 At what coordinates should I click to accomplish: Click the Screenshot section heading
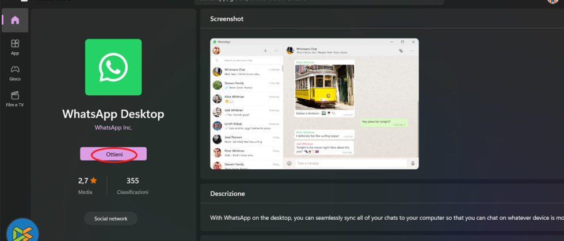(227, 19)
